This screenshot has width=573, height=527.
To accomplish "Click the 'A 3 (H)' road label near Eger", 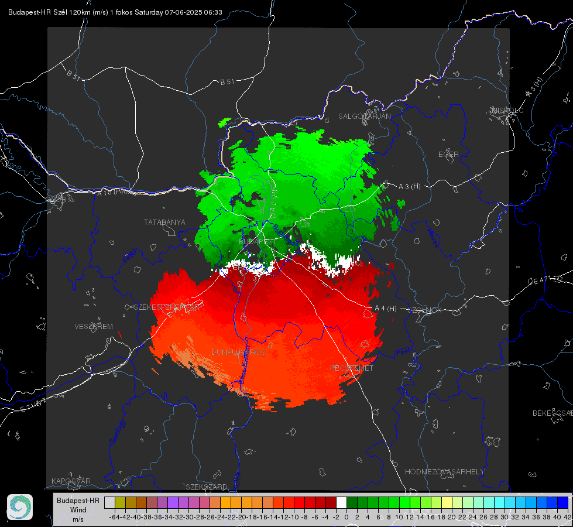I will click(x=409, y=186).
